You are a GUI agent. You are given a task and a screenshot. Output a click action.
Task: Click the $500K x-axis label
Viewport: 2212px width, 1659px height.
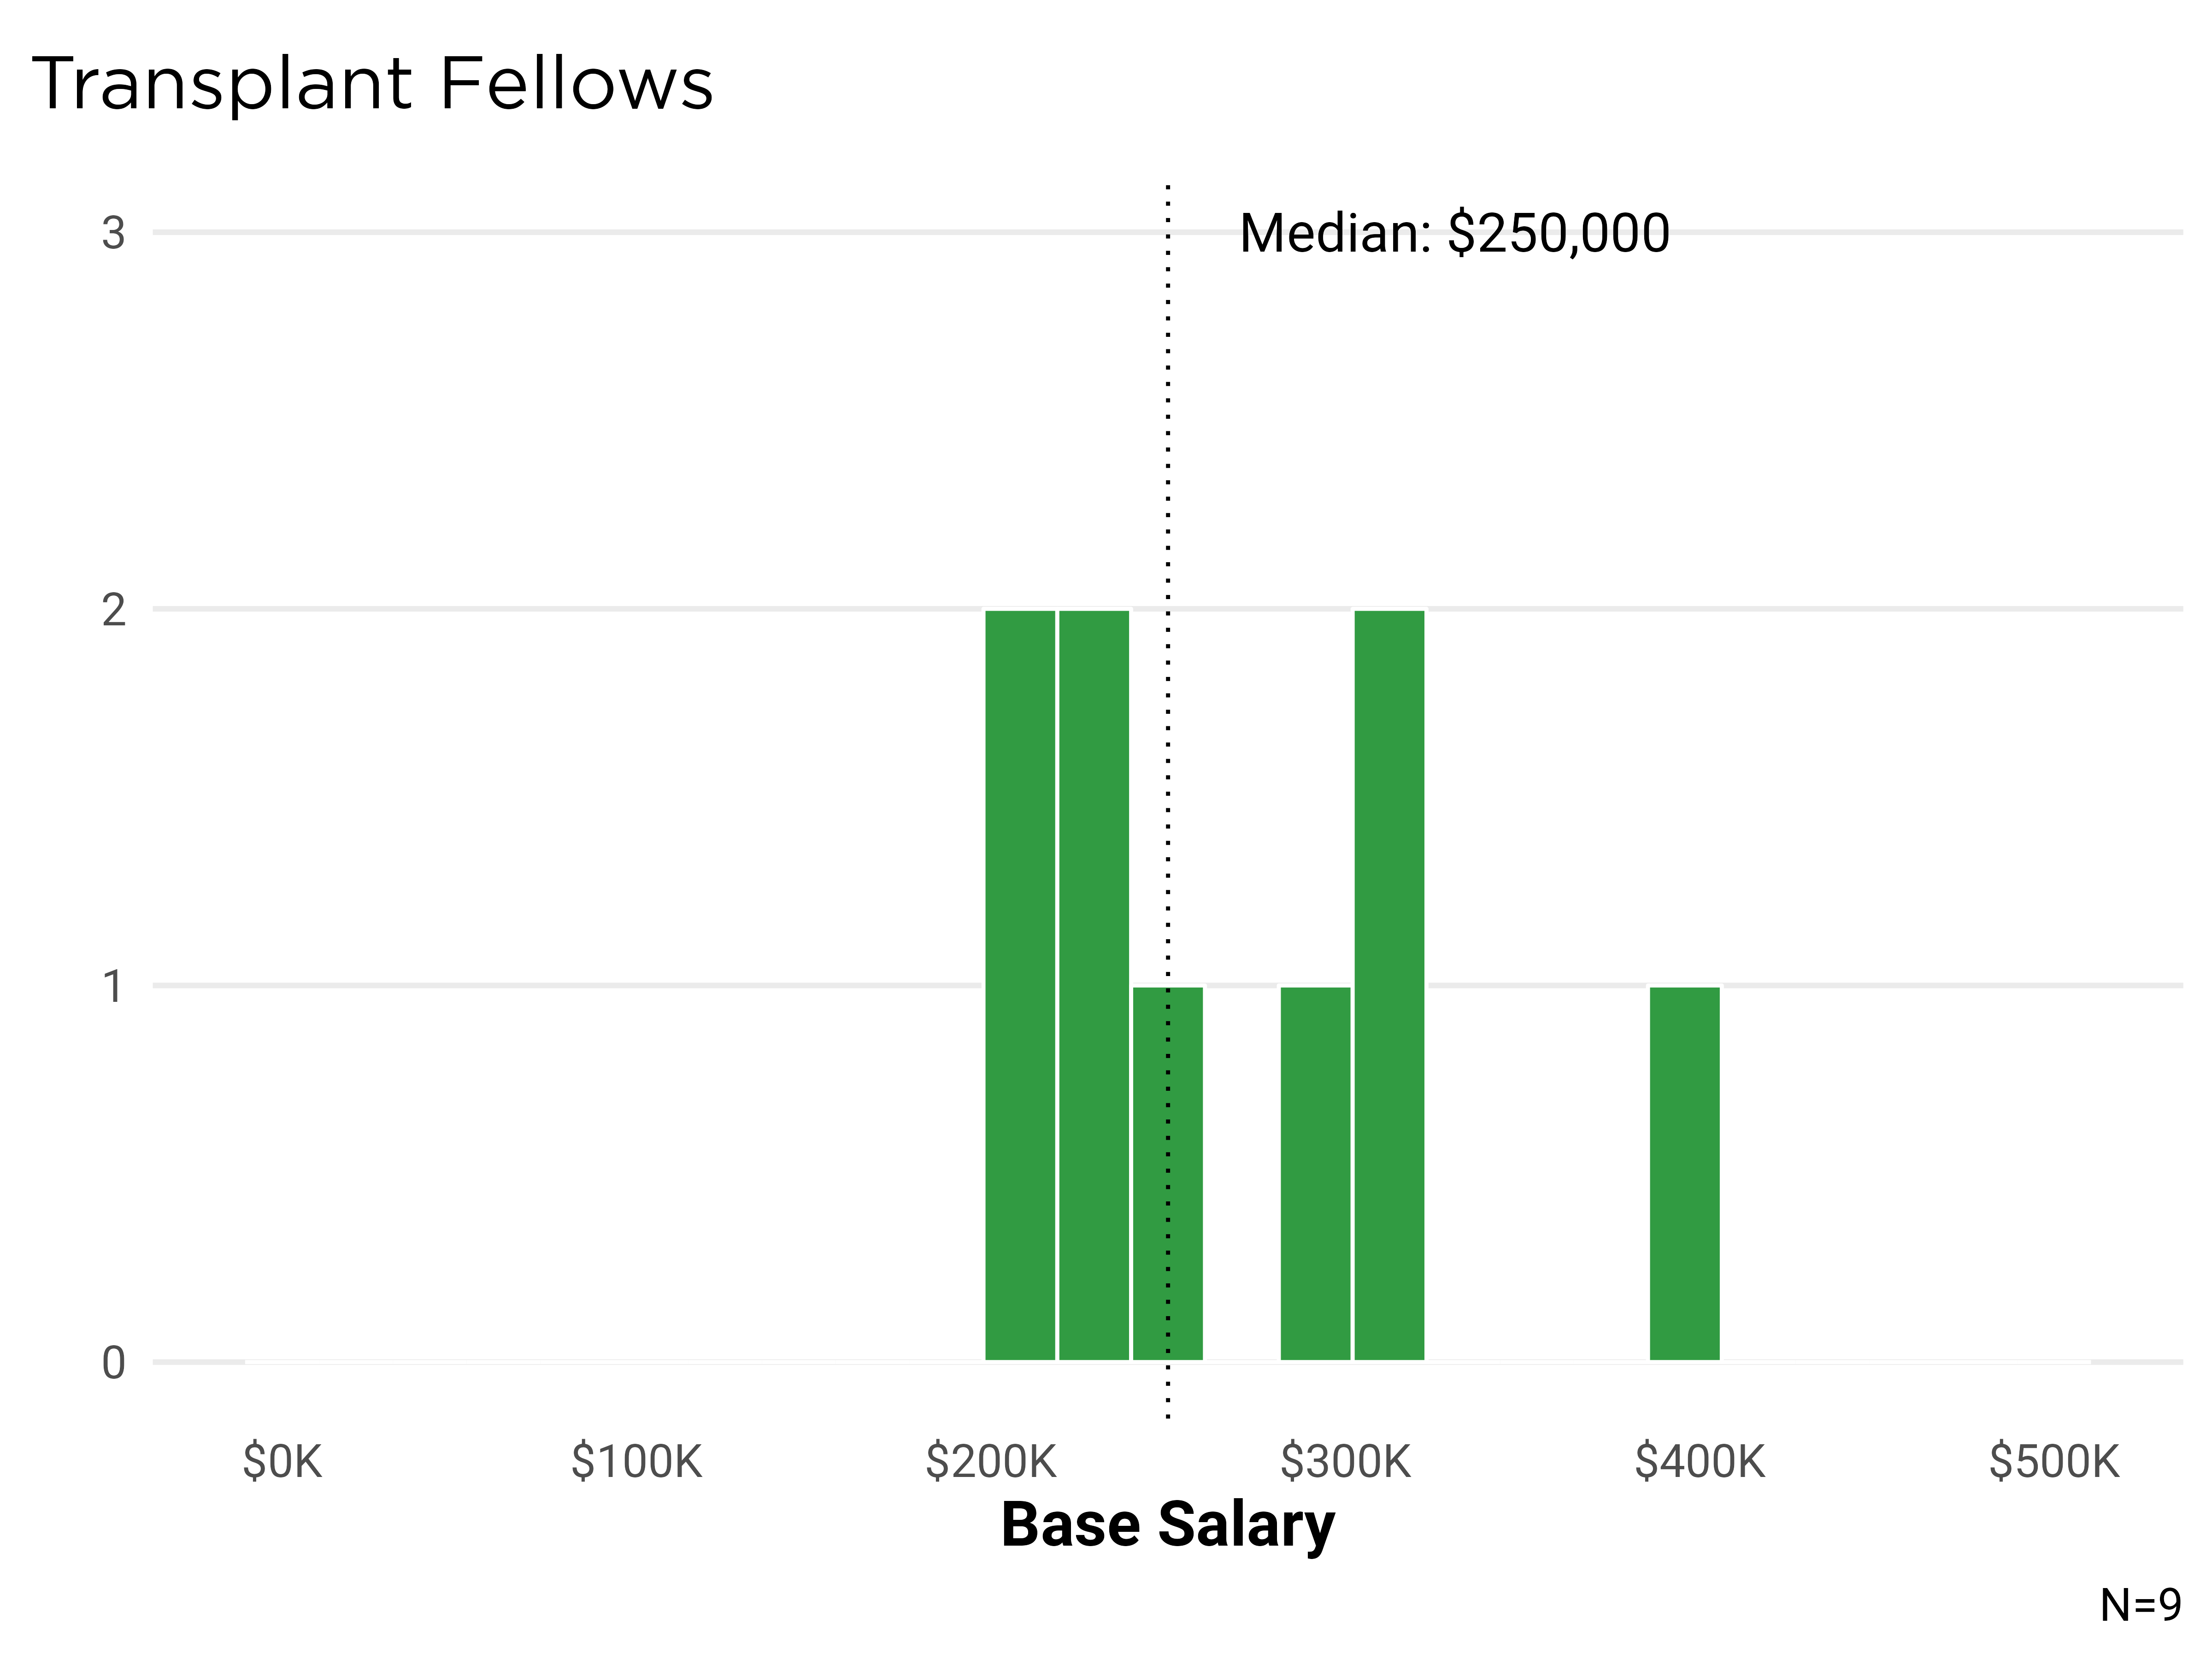click(x=2054, y=1462)
